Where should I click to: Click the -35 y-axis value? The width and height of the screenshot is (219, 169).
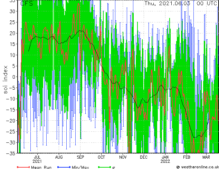pyautogui.click(x=10, y=153)
